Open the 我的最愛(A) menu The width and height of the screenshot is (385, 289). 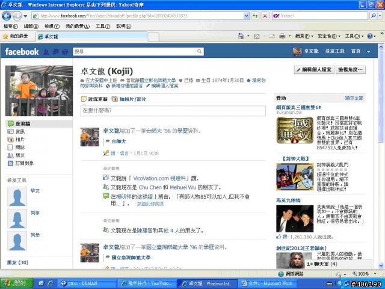click(x=78, y=26)
